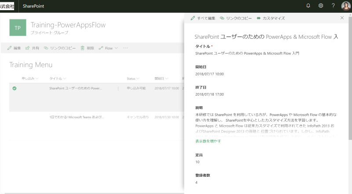Screen dimensions: 352x194
Task: Click the 申し込み可能 status cell
Action: 136,88
